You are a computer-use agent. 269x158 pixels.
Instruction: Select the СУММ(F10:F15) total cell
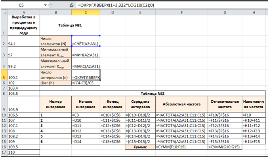(181, 147)
